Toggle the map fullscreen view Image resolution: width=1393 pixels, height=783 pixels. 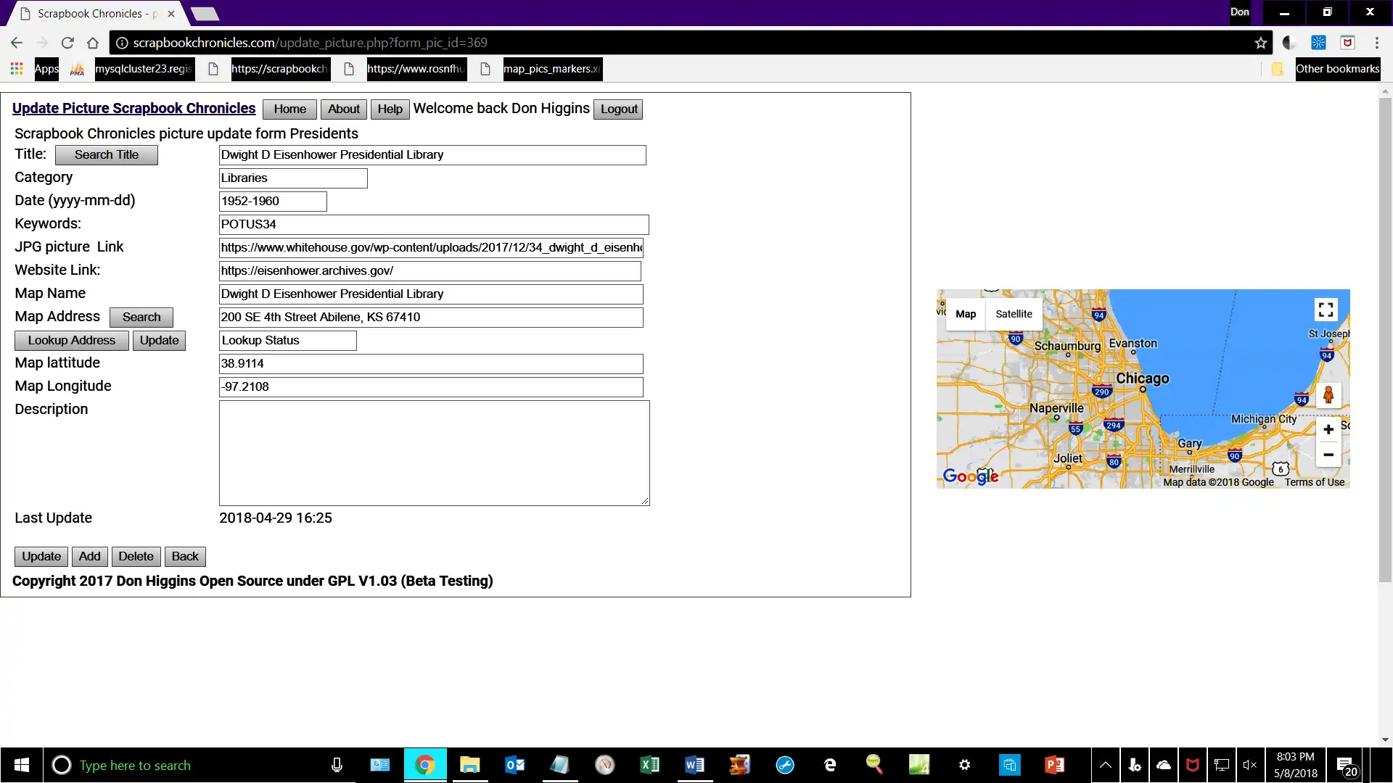pyautogui.click(x=1326, y=310)
